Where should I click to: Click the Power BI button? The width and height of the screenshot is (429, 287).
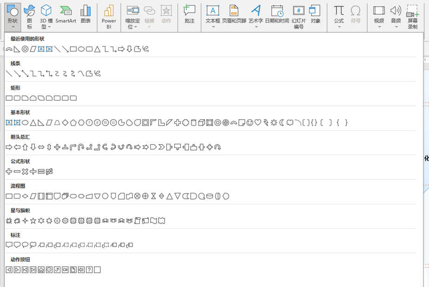tap(109, 17)
